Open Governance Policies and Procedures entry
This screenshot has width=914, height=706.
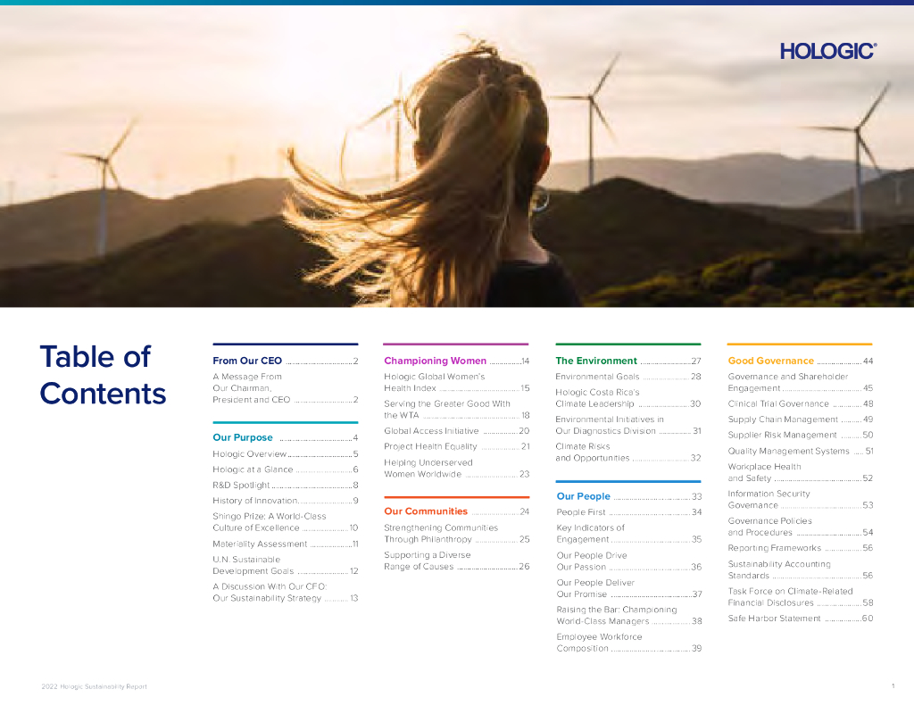pyautogui.click(x=801, y=527)
